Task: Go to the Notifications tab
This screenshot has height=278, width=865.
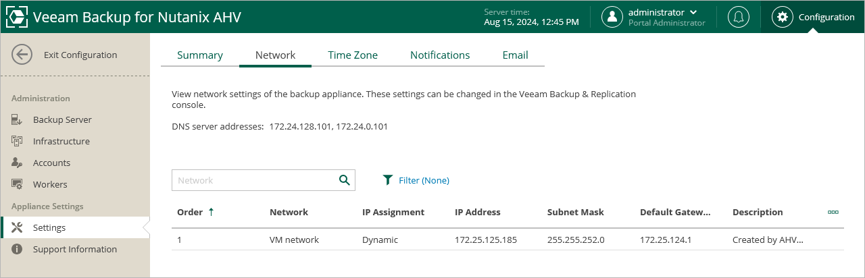Action: 440,55
